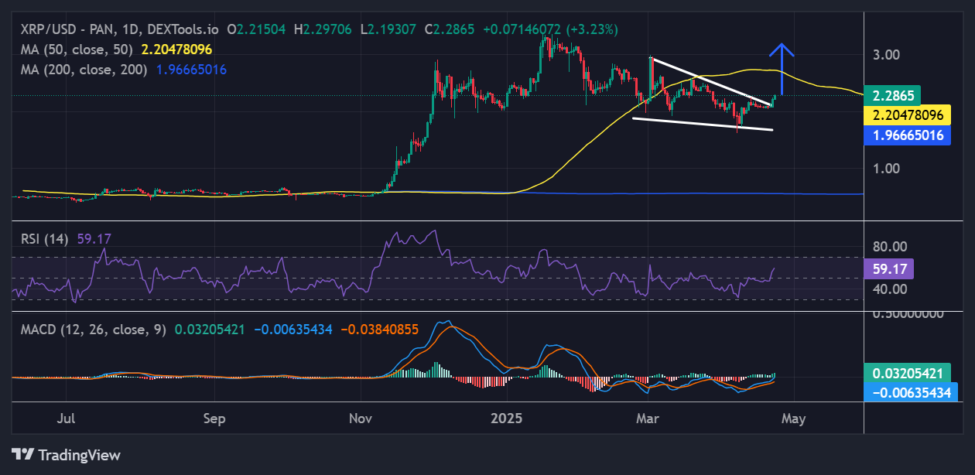The image size is (975, 475).
Task: Click the 1D interval label
Action: point(129,29)
